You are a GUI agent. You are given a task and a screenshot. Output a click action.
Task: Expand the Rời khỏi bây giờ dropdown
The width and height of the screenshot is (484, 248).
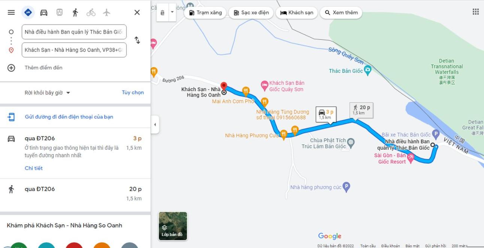coord(48,93)
